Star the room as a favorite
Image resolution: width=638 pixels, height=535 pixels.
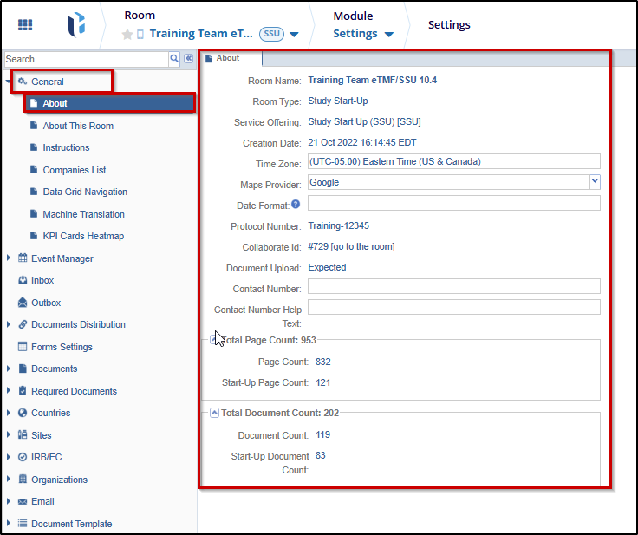click(x=127, y=35)
